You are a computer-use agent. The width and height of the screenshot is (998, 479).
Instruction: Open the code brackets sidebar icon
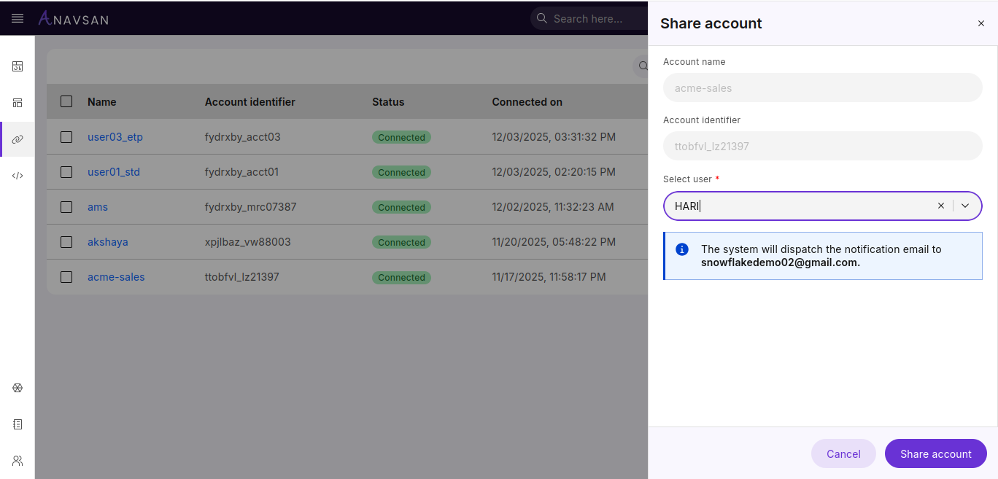pyautogui.click(x=18, y=176)
